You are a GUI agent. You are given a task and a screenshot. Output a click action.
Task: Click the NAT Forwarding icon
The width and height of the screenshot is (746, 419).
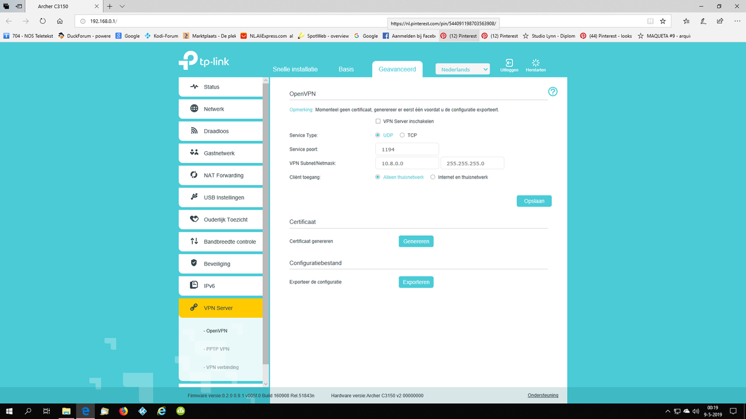tap(194, 175)
